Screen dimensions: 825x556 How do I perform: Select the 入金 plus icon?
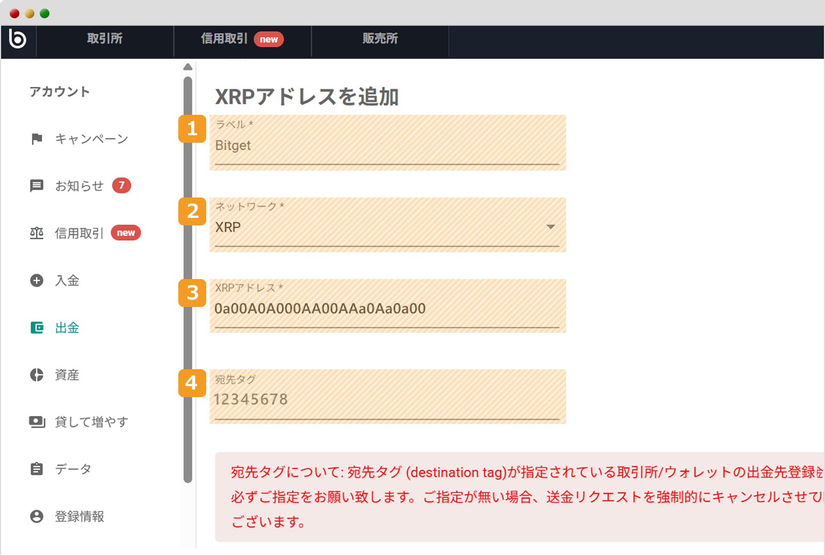coord(36,280)
